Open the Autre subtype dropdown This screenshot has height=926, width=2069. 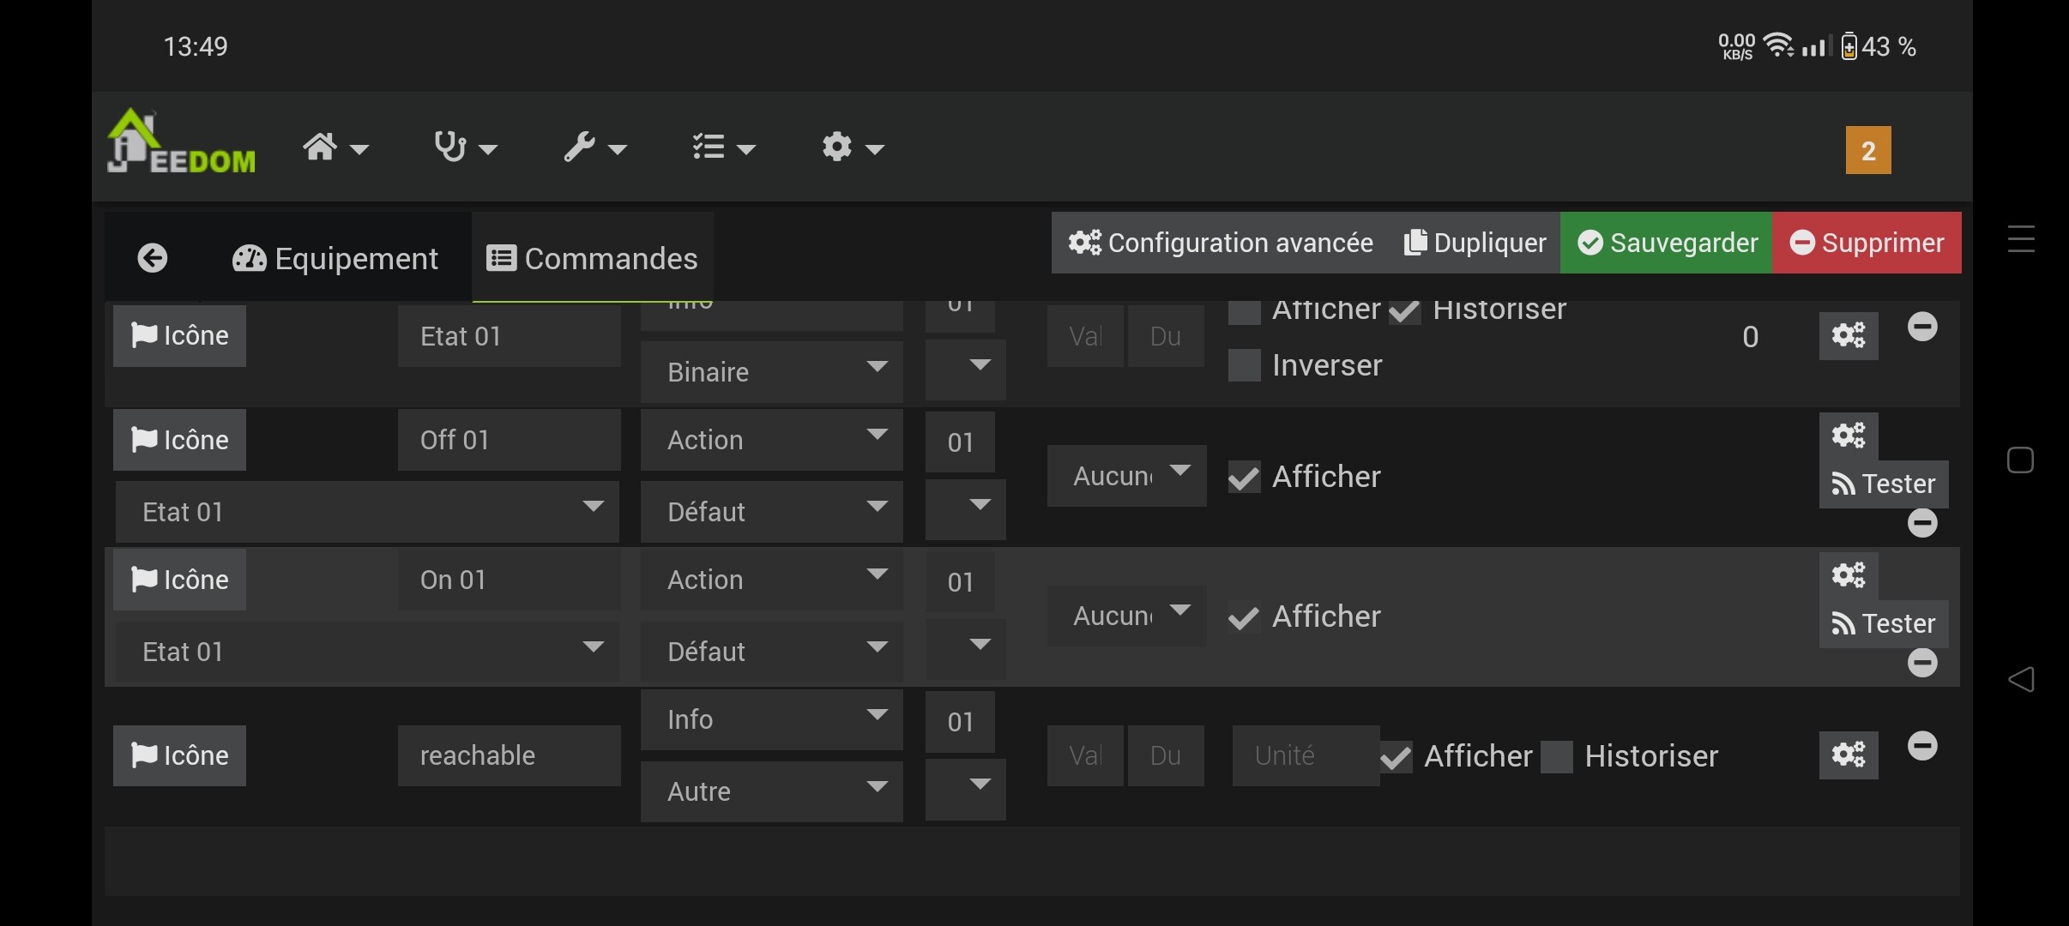click(x=770, y=791)
